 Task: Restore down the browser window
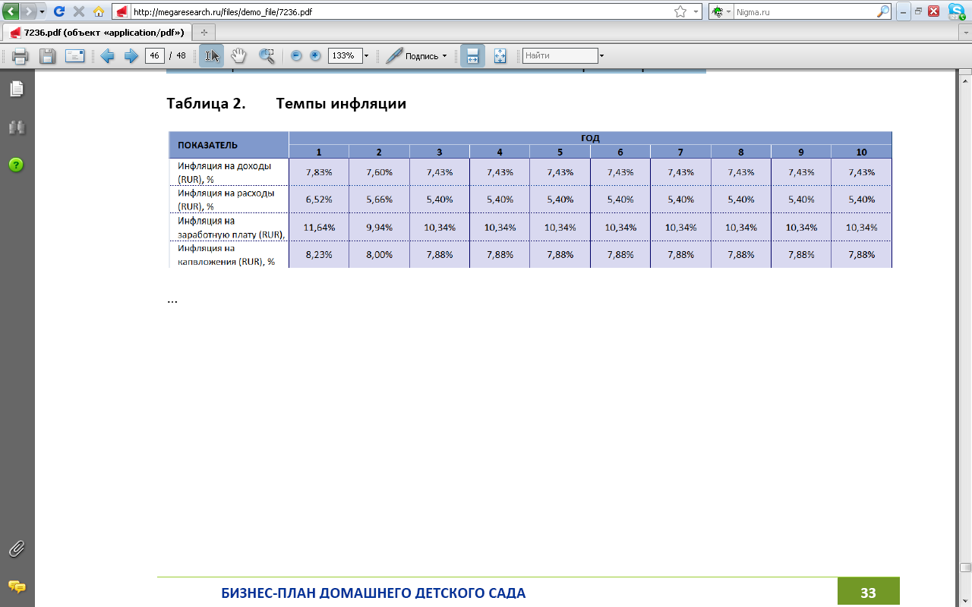(918, 11)
